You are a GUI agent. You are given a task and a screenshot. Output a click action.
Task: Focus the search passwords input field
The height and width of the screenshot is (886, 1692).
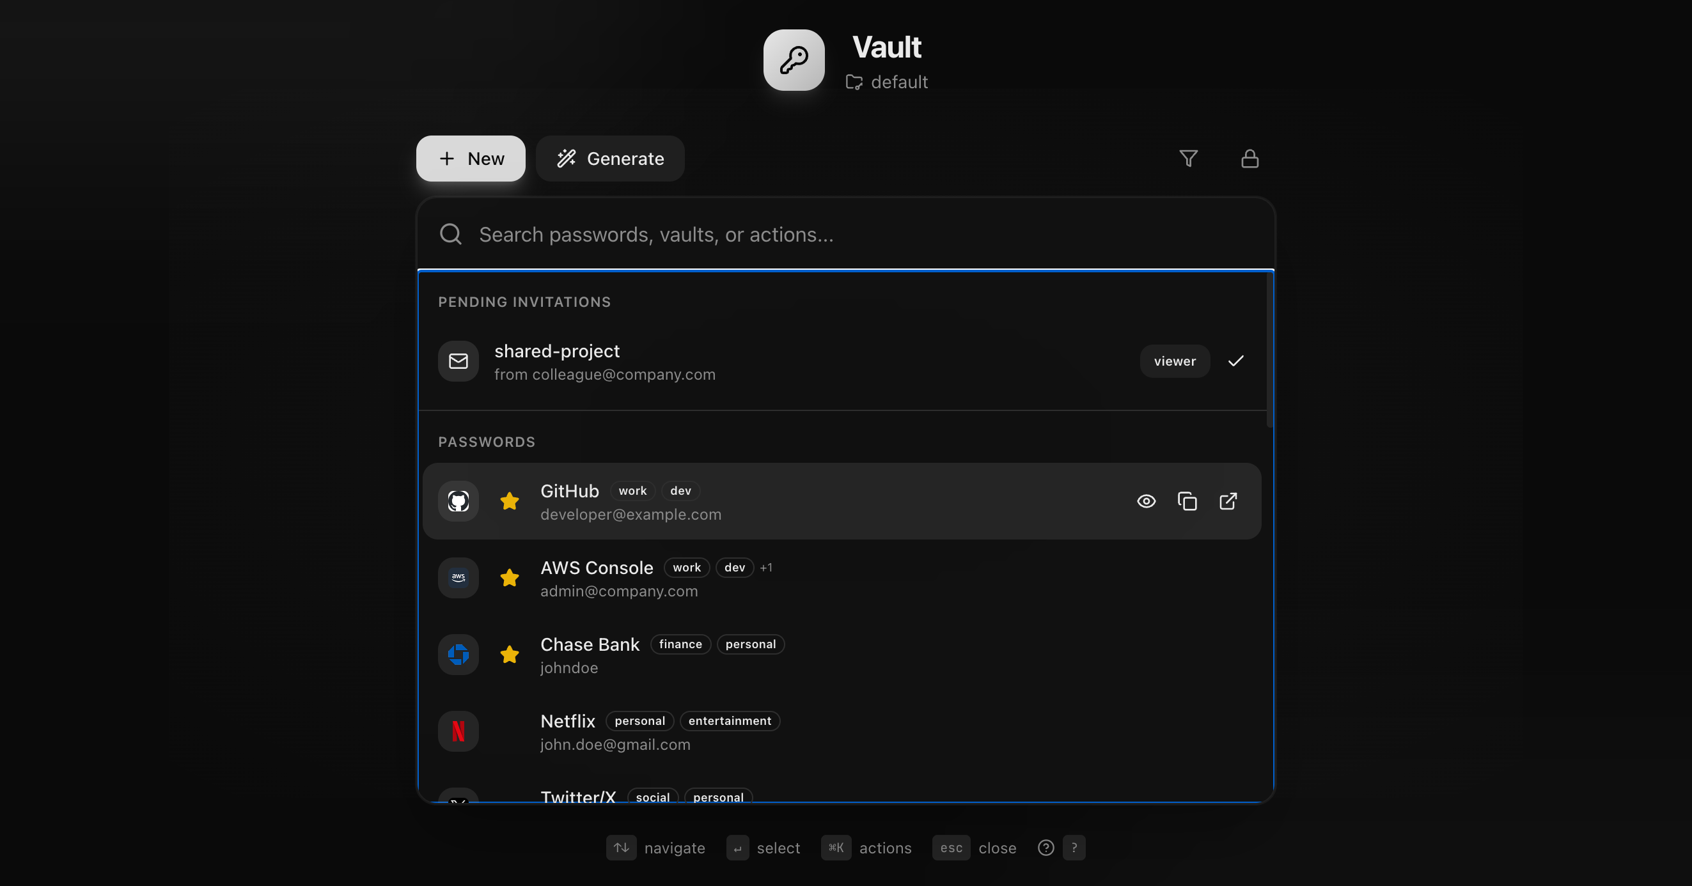[x=854, y=235]
